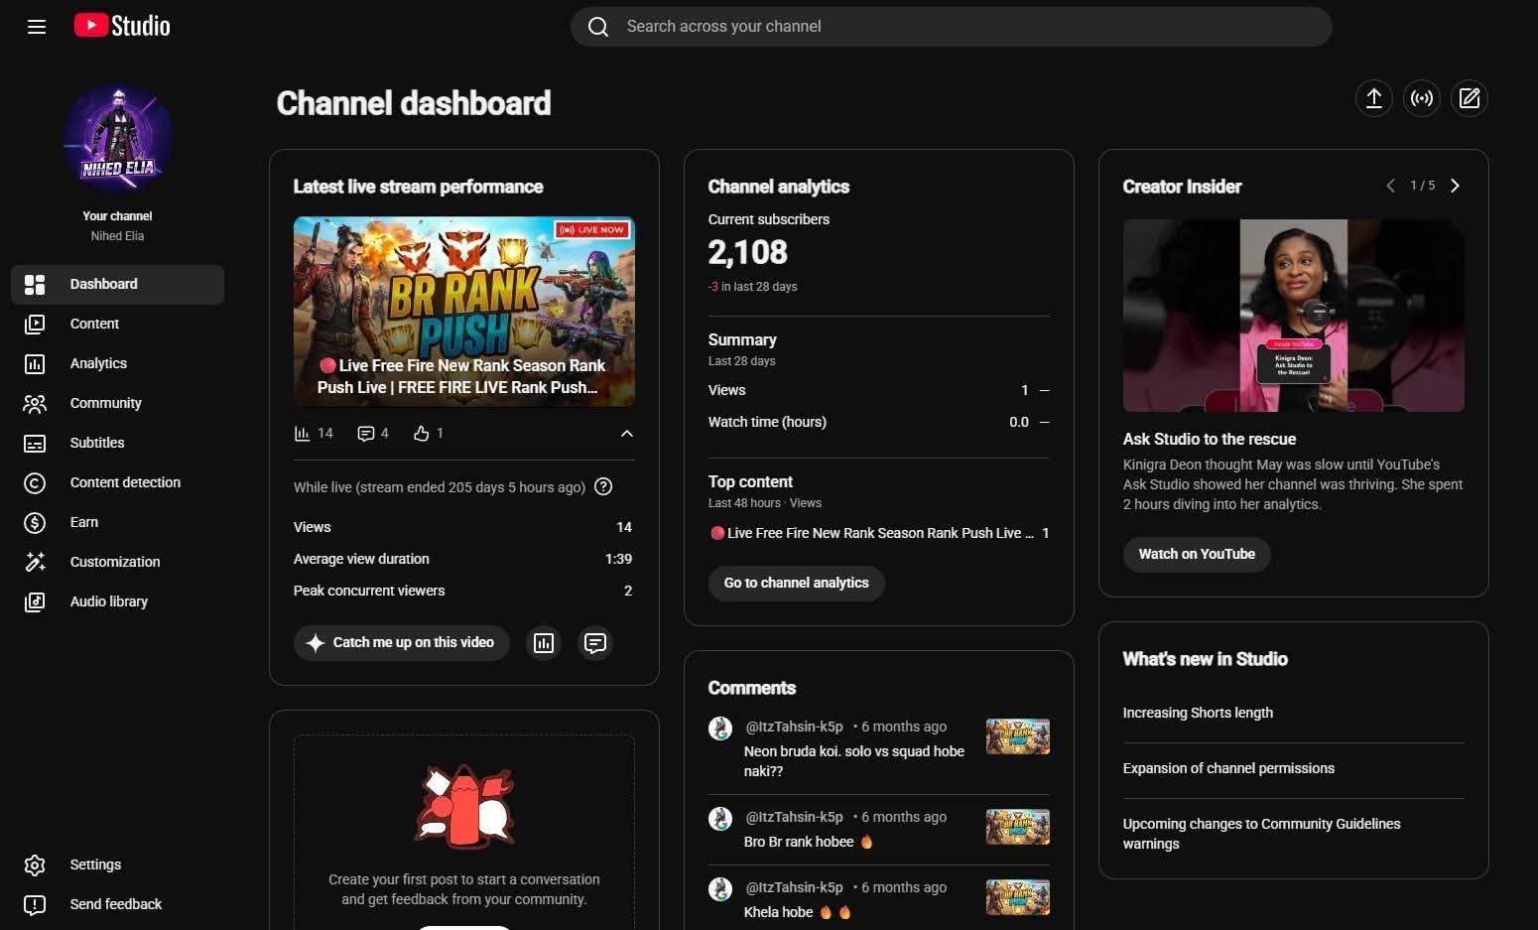
Task: Open Expansion of channel permissions article
Action: pos(1228,768)
